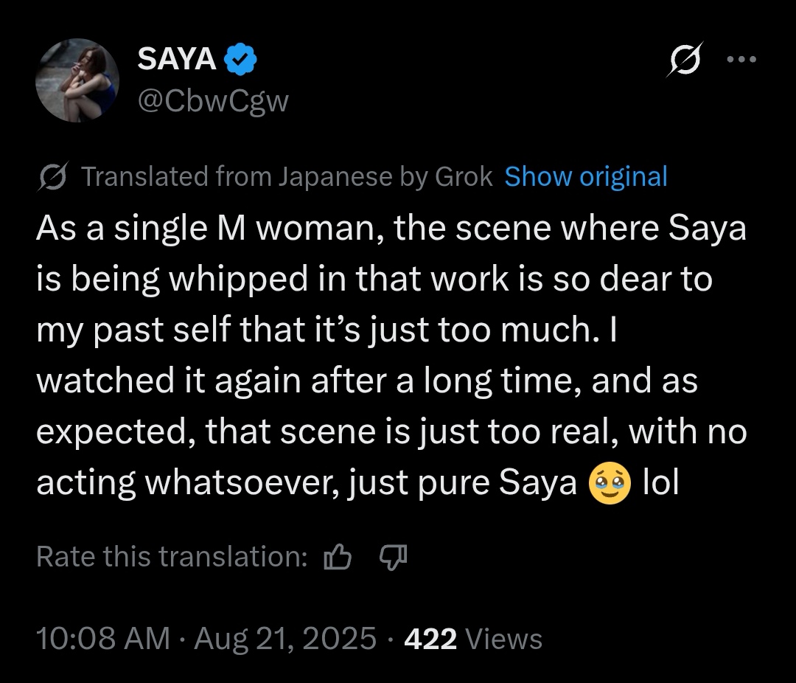
Task: Show original Japanese post text
Action: tap(586, 177)
